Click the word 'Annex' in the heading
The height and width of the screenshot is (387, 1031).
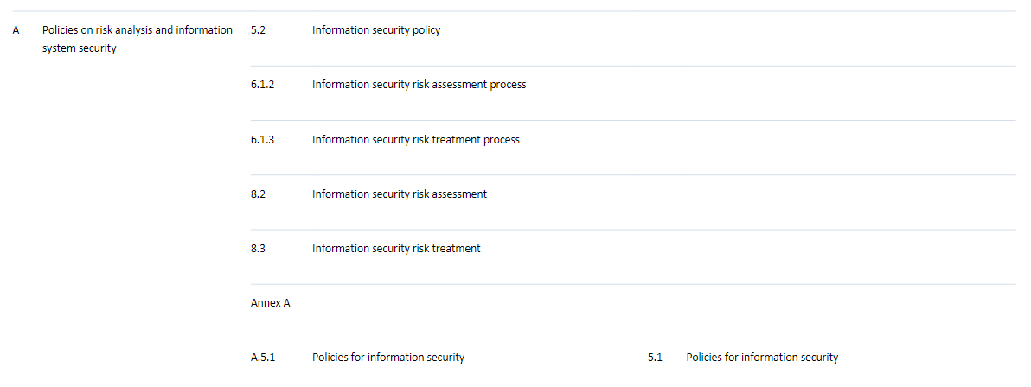pyautogui.click(x=265, y=303)
